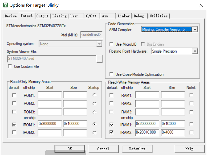
Task: Uncheck the IRAM2 default checkbox
Action: tap(111, 132)
